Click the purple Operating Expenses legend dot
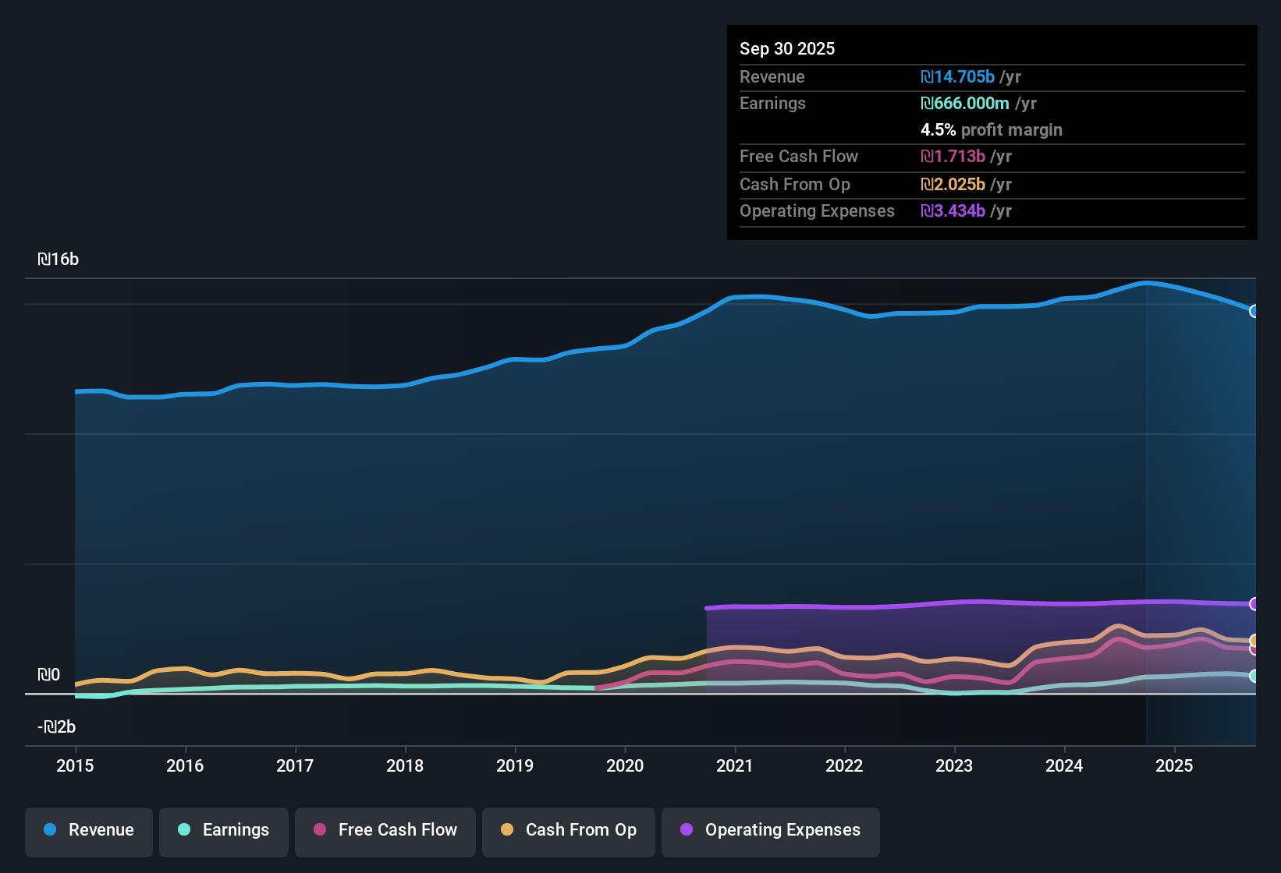The image size is (1281, 873). tap(686, 830)
